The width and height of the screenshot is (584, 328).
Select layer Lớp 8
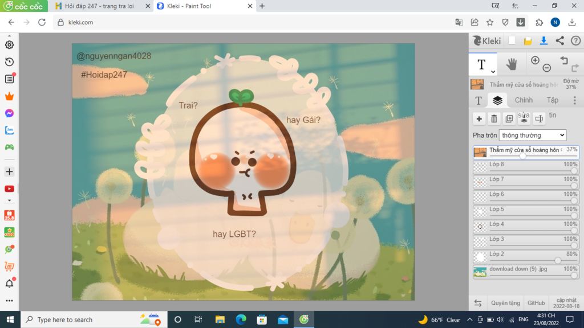pyautogui.click(x=526, y=167)
